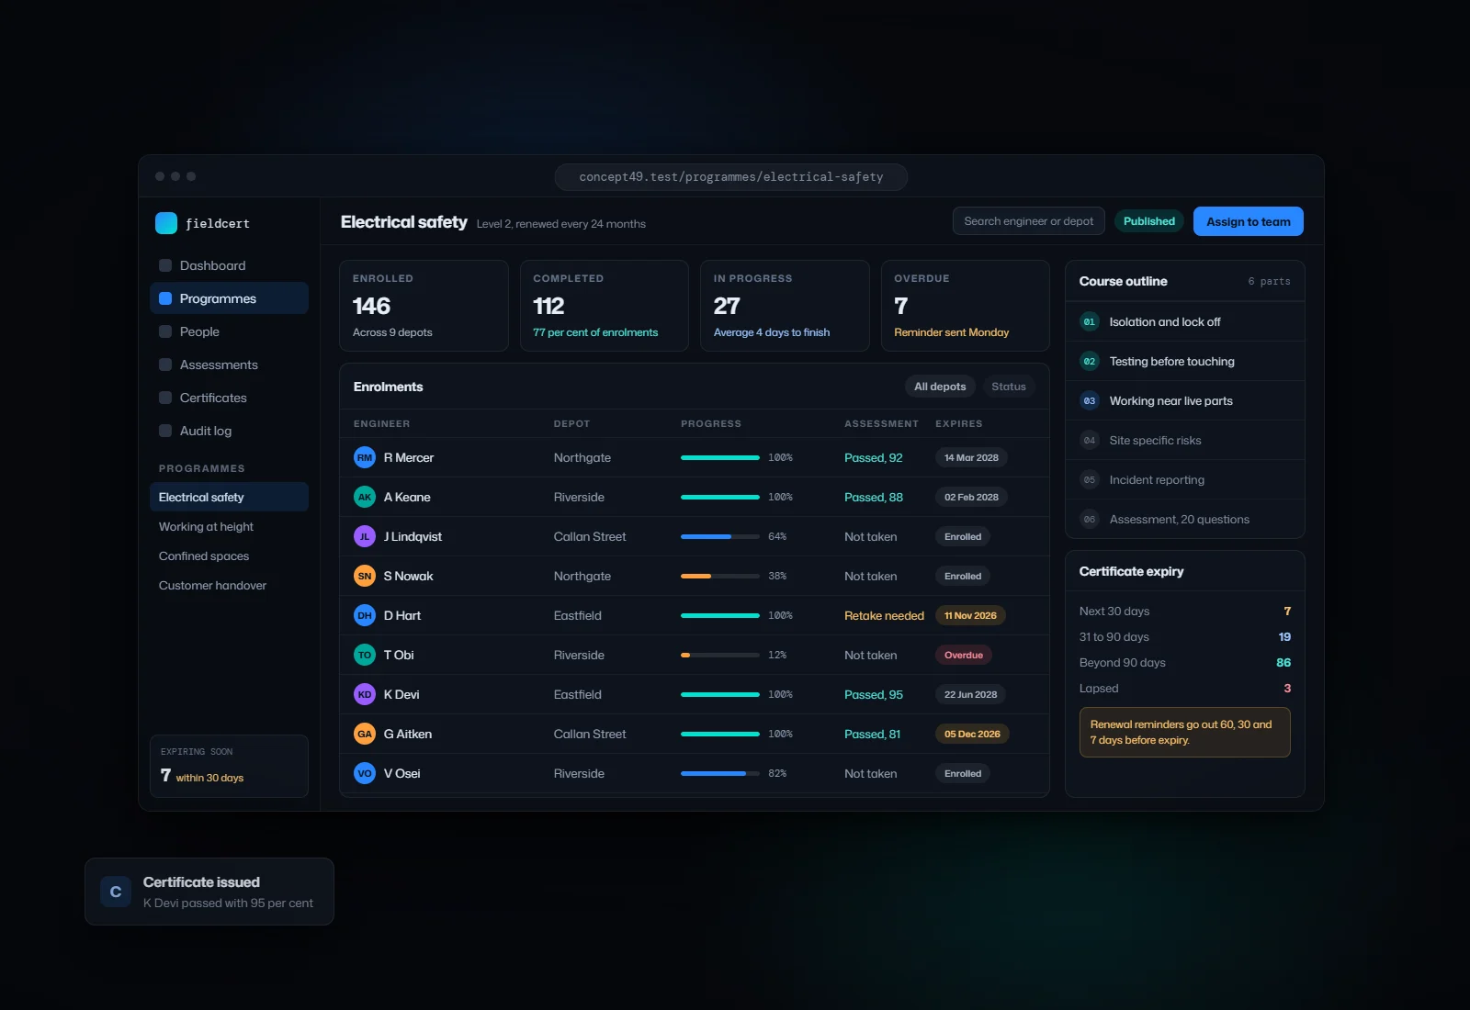
Task: Click the People sidebar icon
Action: [165, 331]
